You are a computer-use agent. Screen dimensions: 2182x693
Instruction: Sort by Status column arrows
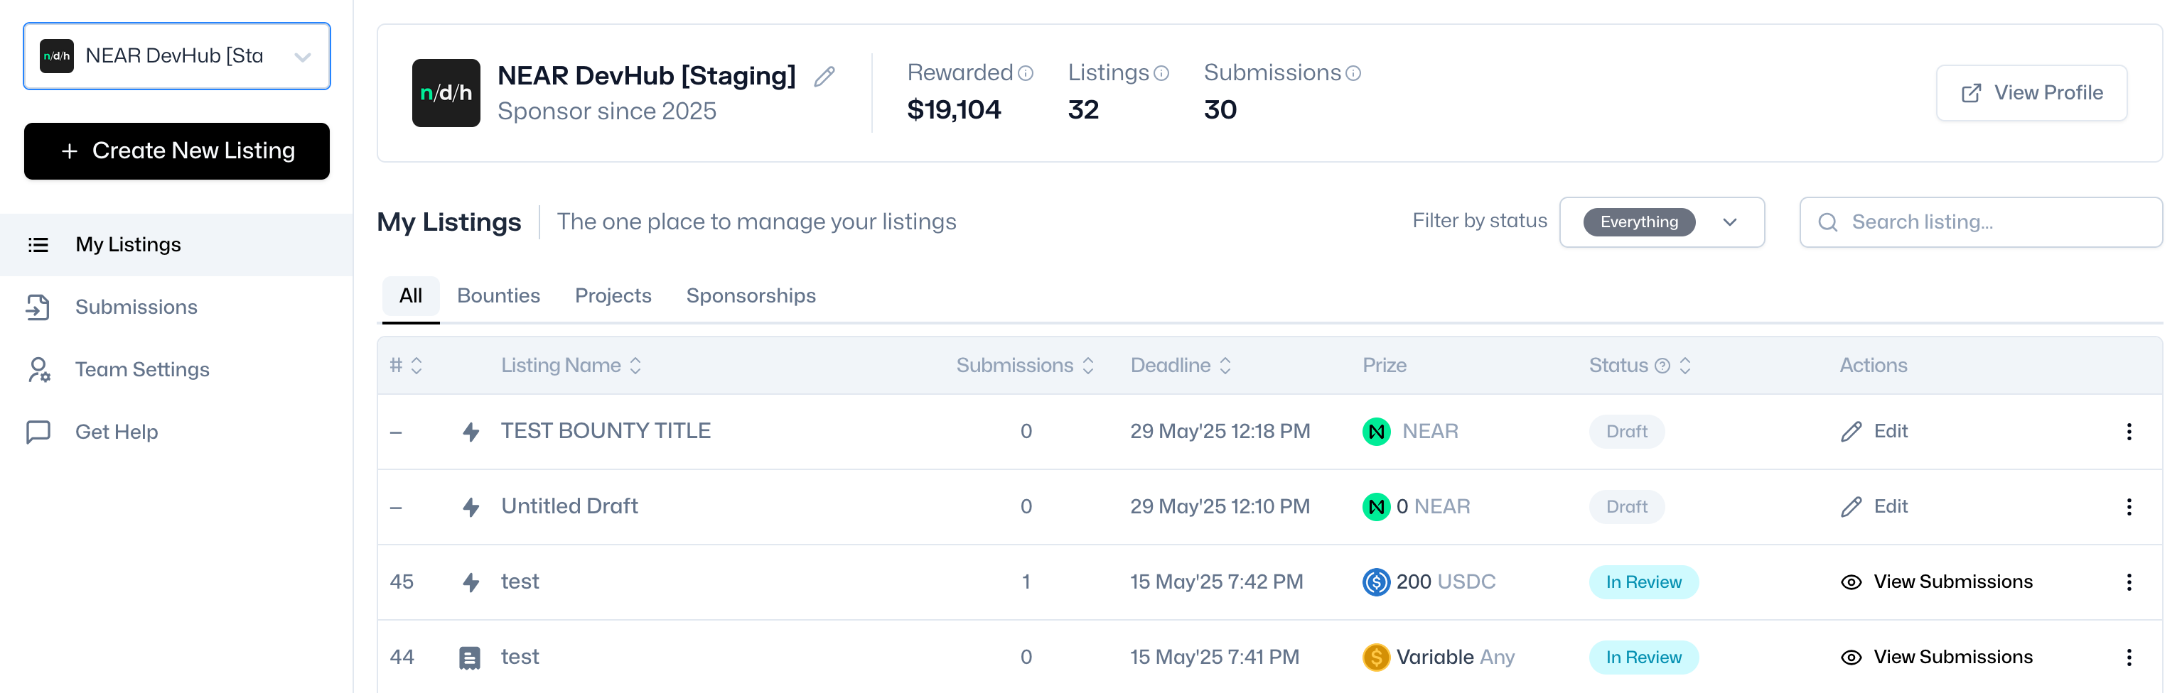[1684, 366]
